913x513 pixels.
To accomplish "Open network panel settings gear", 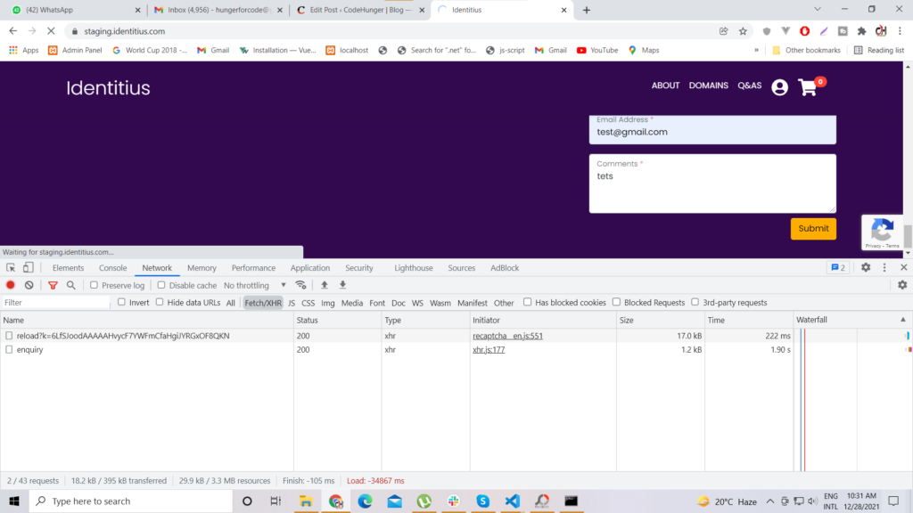I will (x=902, y=285).
